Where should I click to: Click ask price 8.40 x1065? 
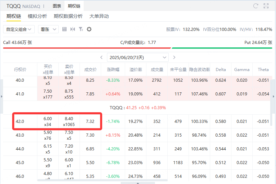tap(69, 122)
